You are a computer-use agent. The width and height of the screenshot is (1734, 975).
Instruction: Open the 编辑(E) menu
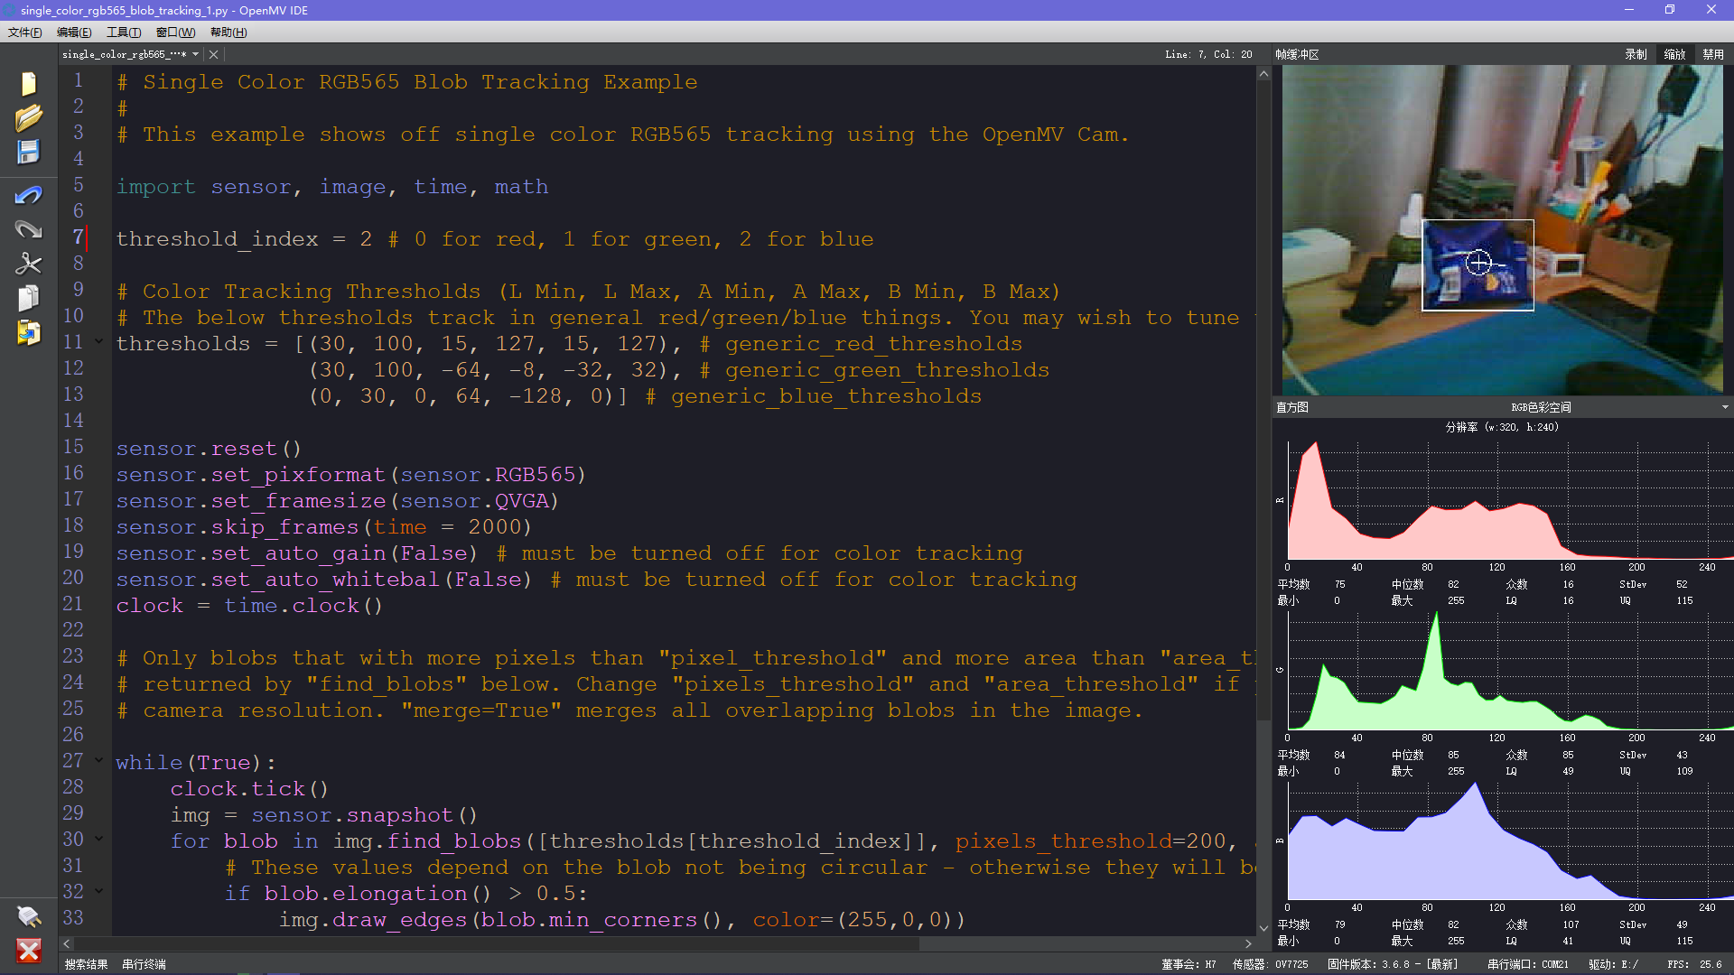(x=74, y=32)
